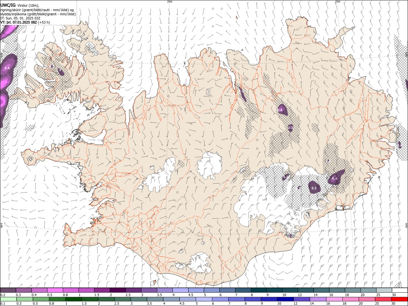Select violet lower swatch between 12 and 14
Screen dimensions: 408x306
pos(301,299)
